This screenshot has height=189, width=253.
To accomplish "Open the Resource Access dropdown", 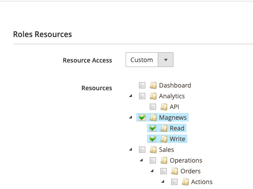I will [149, 60].
